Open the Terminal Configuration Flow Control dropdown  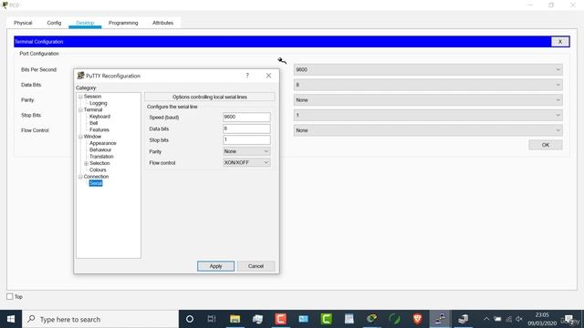click(x=428, y=130)
